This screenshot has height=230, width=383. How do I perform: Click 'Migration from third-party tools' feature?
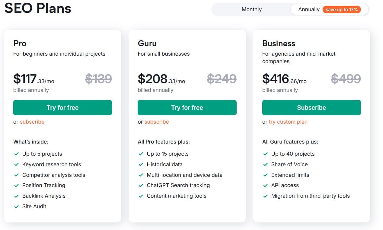tap(310, 196)
